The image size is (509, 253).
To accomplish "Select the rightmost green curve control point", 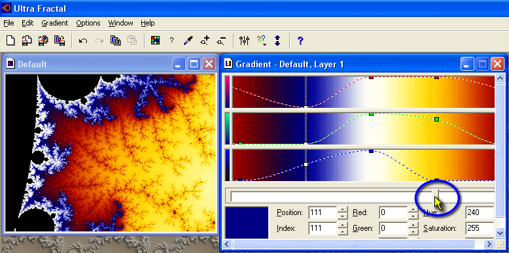I will coord(436,120).
